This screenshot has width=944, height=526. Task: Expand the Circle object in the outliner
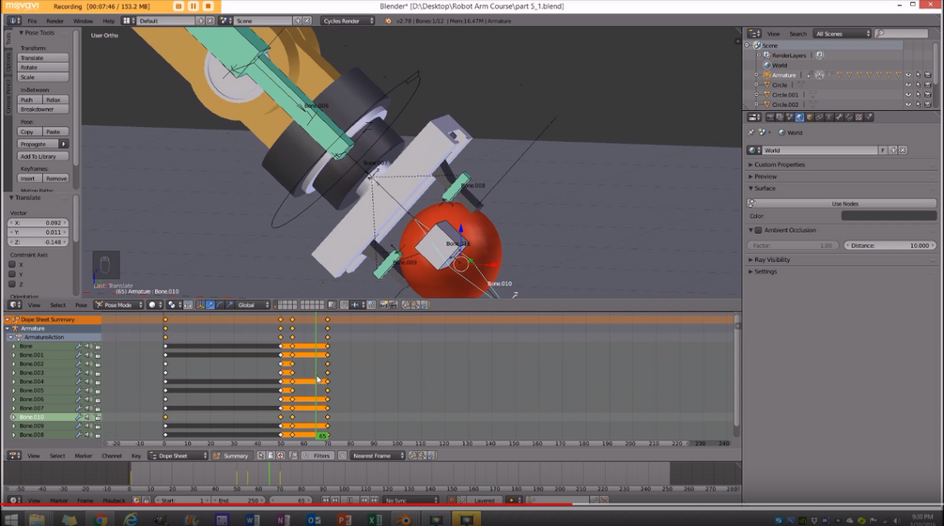point(757,85)
